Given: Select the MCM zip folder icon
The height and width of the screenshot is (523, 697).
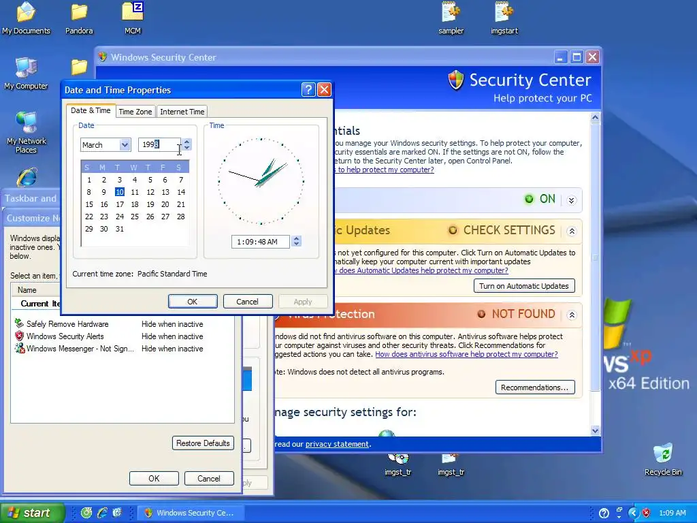Looking at the screenshot, I should (133, 18).
